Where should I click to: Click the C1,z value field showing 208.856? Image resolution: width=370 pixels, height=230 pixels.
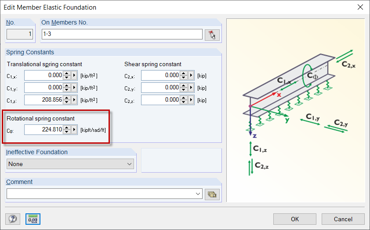44,100
